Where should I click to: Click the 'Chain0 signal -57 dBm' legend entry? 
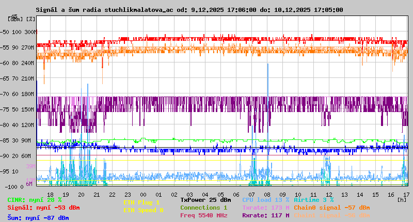point(332,208)
